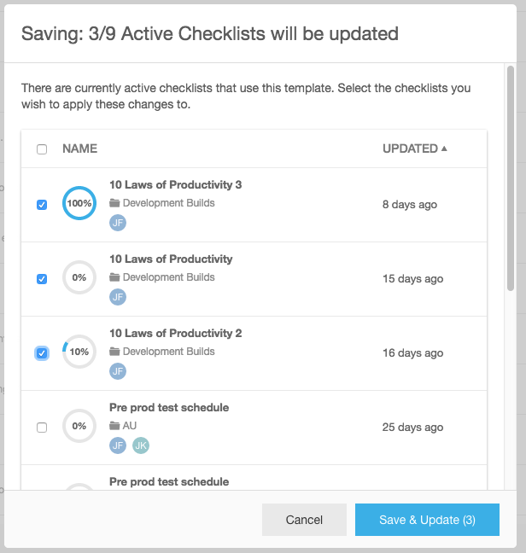Click JF avatar under 10 Laws of Productivity 3
This screenshot has height=553, width=526.
pyautogui.click(x=118, y=223)
